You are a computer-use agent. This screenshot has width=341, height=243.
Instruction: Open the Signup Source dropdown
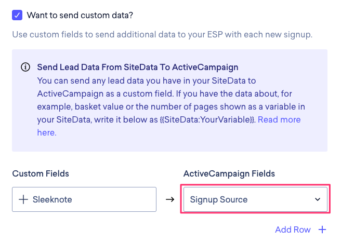point(255,199)
